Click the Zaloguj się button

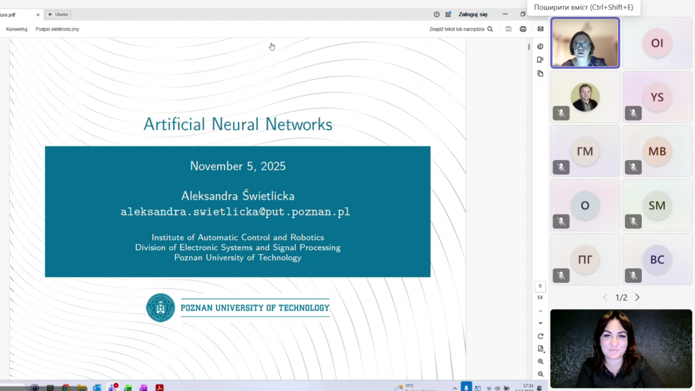coord(473,14)
